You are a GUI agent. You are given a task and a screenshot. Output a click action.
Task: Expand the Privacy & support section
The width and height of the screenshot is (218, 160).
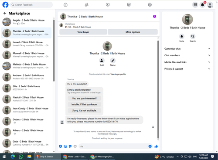point(187,69)
